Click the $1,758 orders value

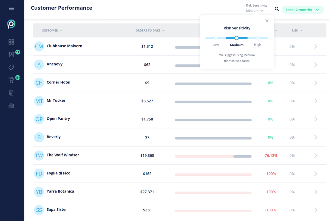147,119
